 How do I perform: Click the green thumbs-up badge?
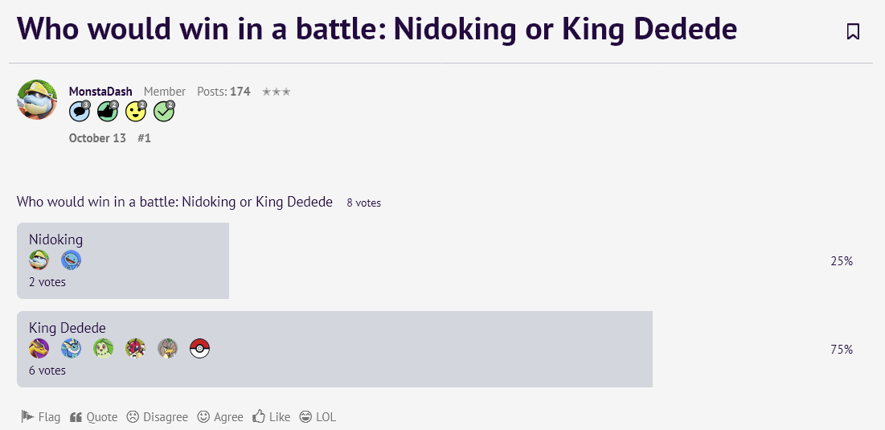coord(107,111)
